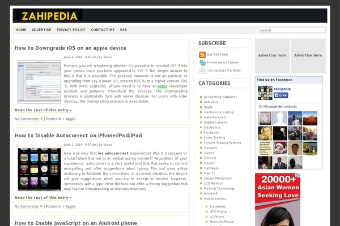The width and height of the screenshot is (340, 226).
Task: Select the Mobile phones category
Action: [x=215, y=198]
